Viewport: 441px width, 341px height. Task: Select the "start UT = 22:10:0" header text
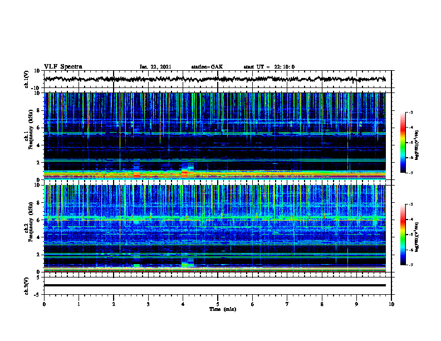269,67
